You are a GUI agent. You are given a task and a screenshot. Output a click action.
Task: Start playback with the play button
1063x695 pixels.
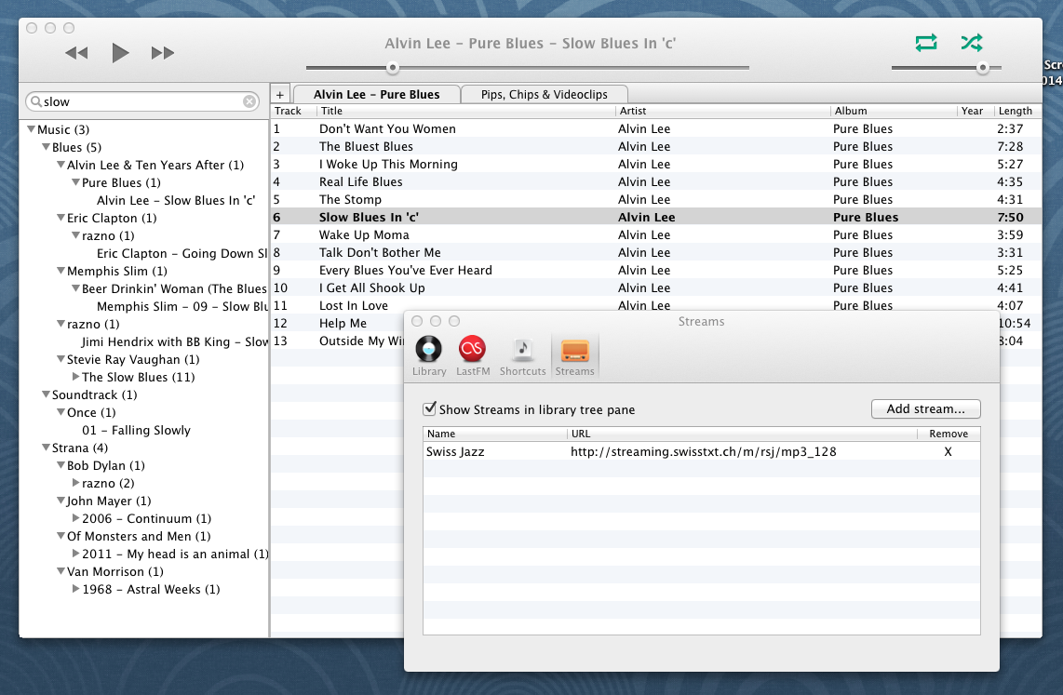click(x=120, y=52)
